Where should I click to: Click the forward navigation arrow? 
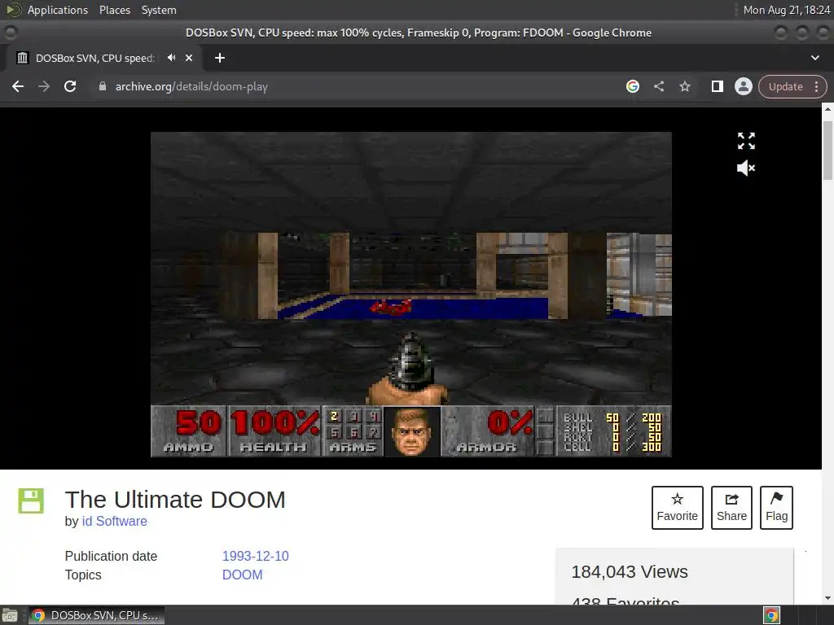[44, 86]
